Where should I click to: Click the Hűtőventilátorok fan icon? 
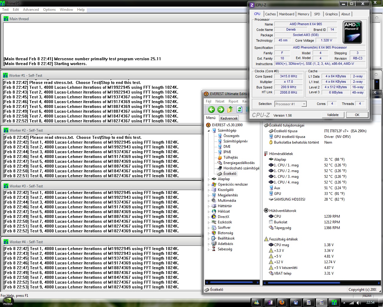(x=266, y=211)
